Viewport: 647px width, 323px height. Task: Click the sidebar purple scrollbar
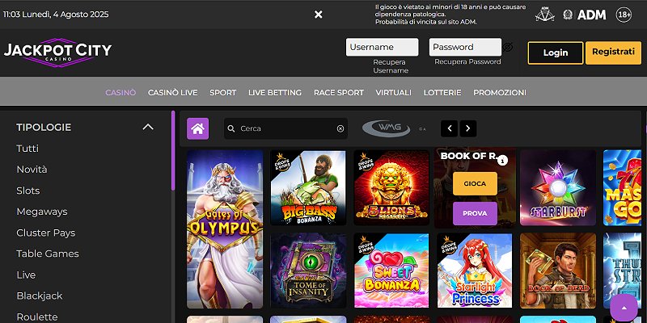173,150
